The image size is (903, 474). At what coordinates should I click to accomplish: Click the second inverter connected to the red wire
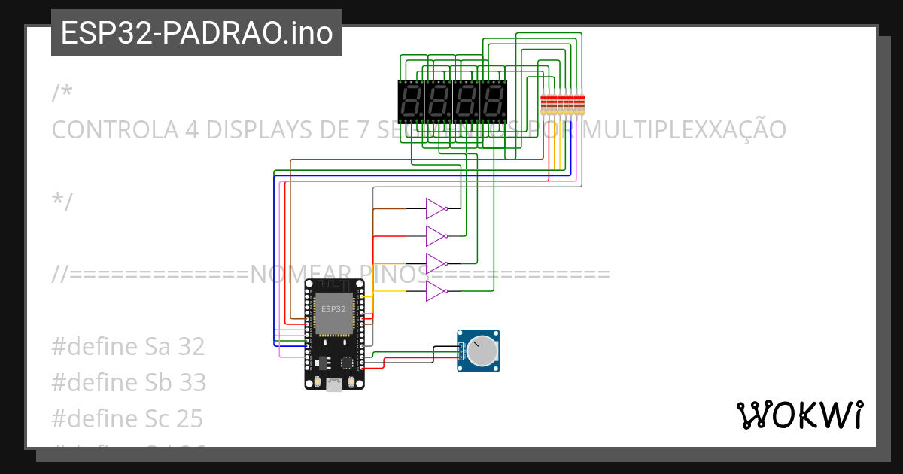[x=434, y=237]
